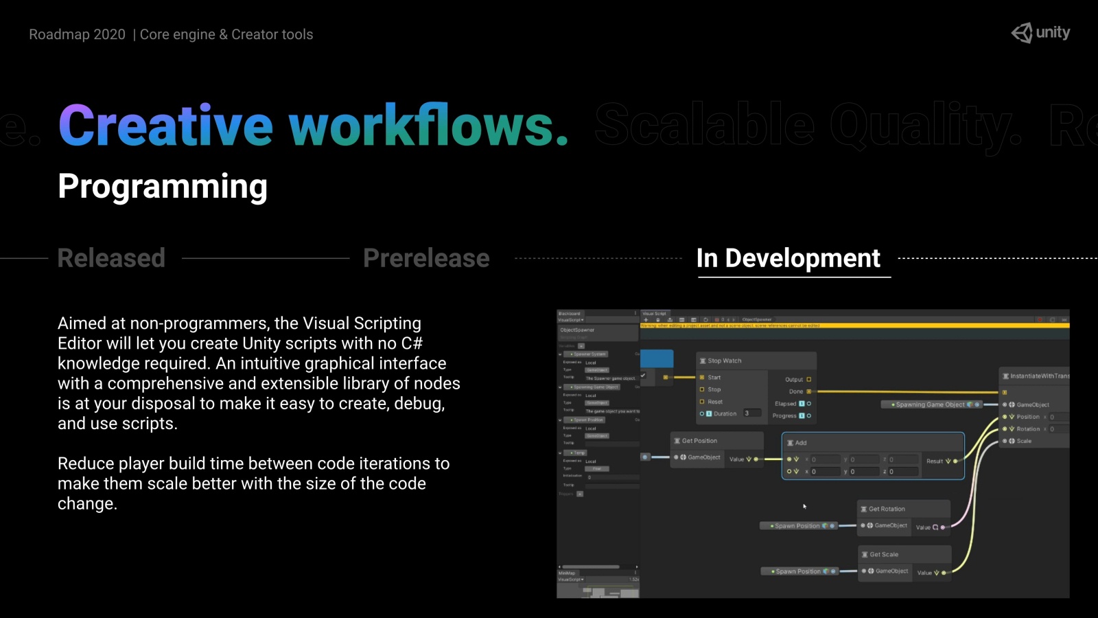The height and width of the screenshot is (618, 1098).
Task: Open MiniMap VisualScript dropdown
Action: 571,580
